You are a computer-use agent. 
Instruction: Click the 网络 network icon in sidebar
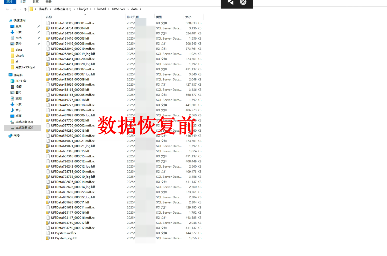(x=10, y=136)
